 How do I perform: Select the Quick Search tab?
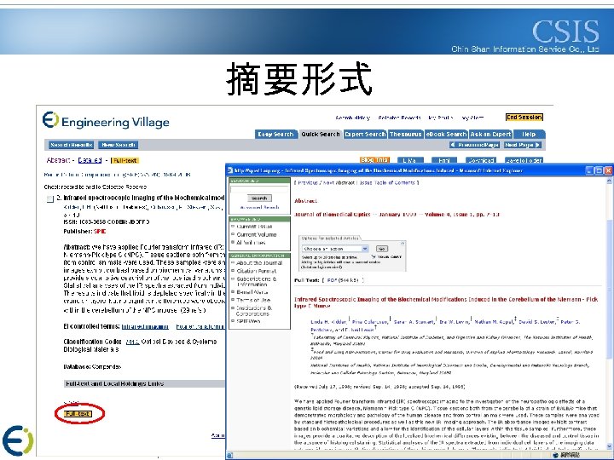[x=321, y=135]
